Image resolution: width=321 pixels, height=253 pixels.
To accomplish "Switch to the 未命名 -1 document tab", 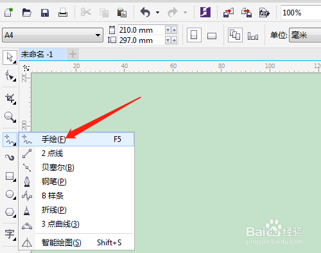I will click(42, 54).
